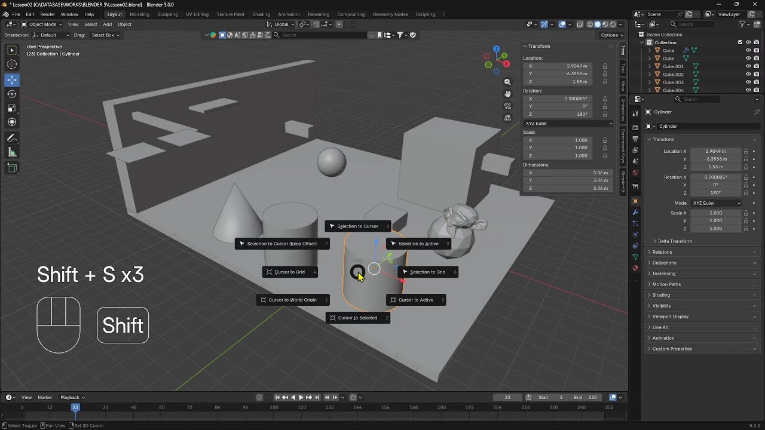Switch perspective/orthographic grid icon
This screenshot has width=765, height=430.
(x=507, y=118)
